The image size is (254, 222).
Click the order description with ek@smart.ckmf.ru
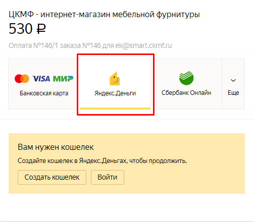(90, 45)
